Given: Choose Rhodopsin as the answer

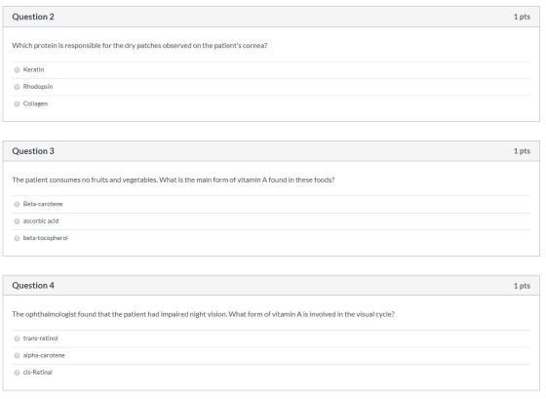Looking at the screenshot, I should coord(17,87).
